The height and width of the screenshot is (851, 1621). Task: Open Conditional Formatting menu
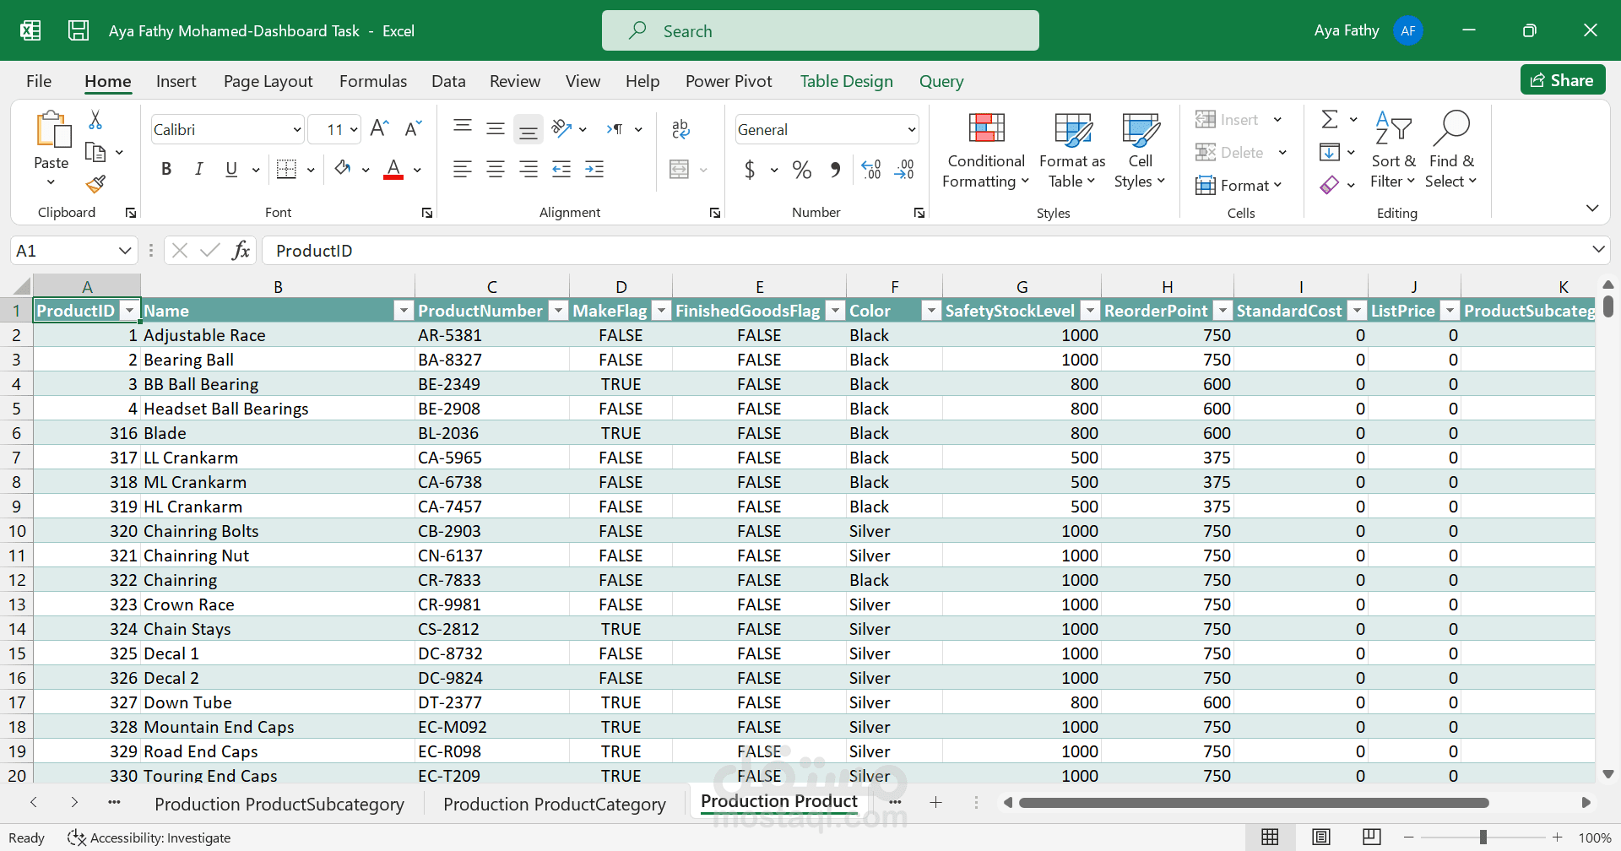click(x=985, y=152)
